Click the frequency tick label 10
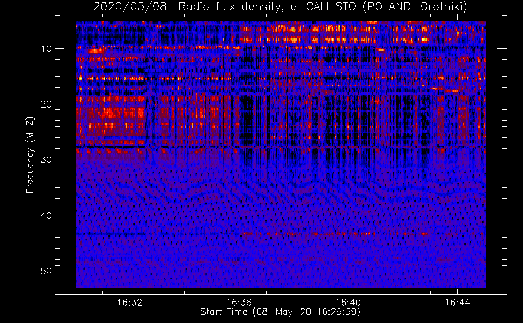This screenshot has height=323, width=523. 47,49
